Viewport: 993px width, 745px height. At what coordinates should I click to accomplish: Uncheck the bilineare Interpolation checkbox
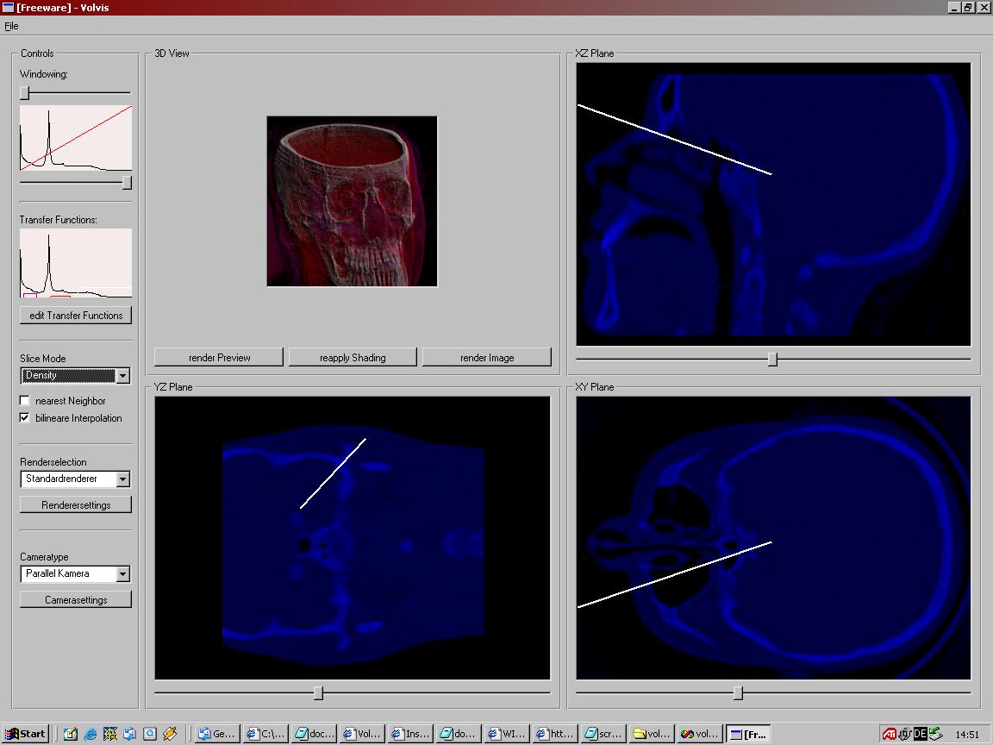pos(25,418)
